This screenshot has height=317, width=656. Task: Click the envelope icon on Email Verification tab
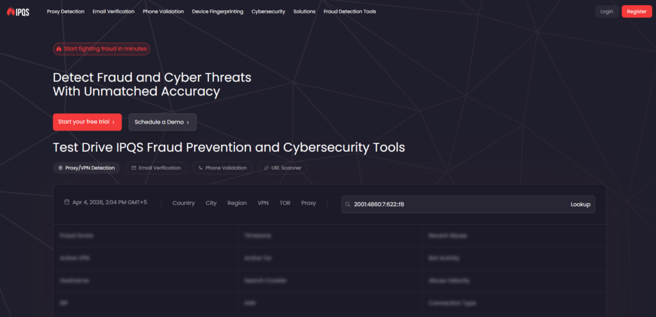(134, 168)
